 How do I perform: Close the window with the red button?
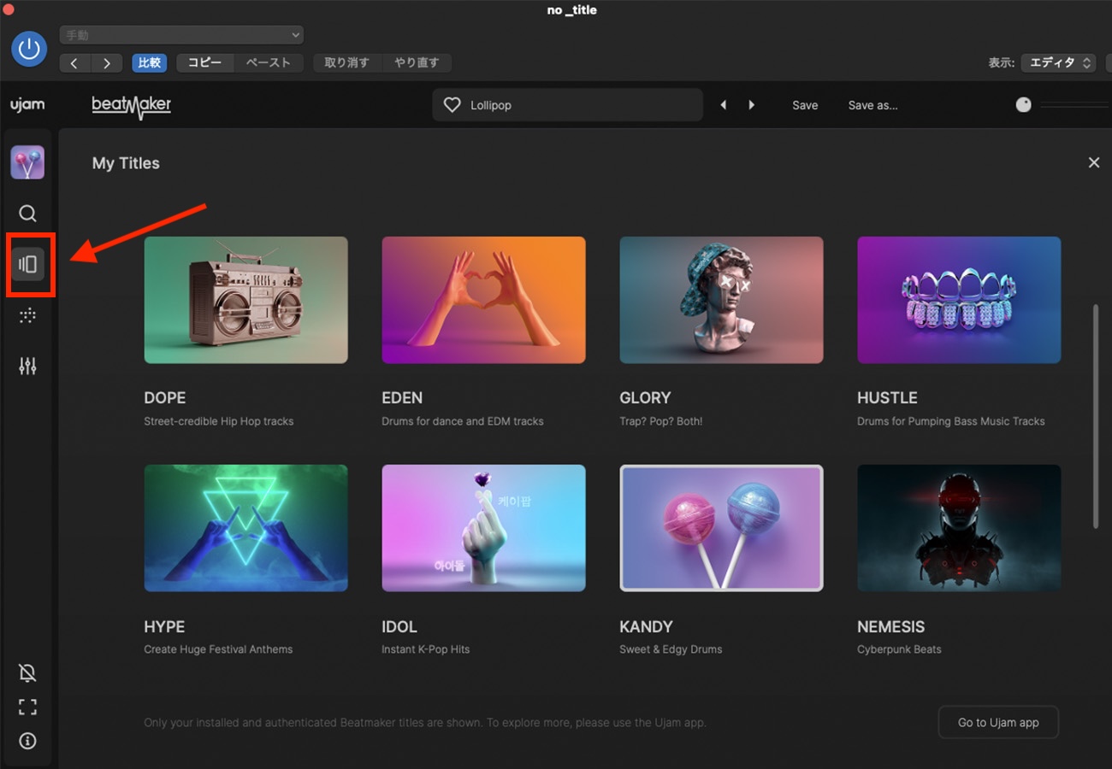click(7, 9)
